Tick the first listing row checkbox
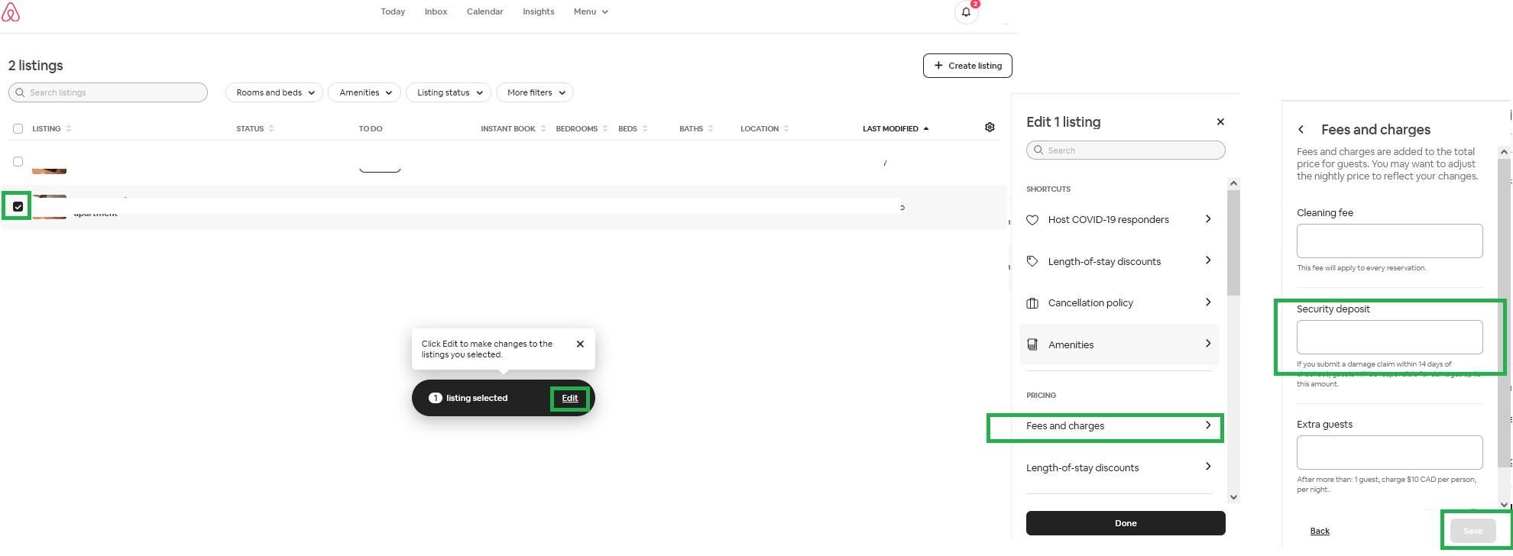Image resolution: width=1513 pixels, height=556 pixels. click(18, 162)
